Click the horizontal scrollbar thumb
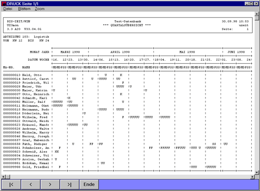 (8, 176)
